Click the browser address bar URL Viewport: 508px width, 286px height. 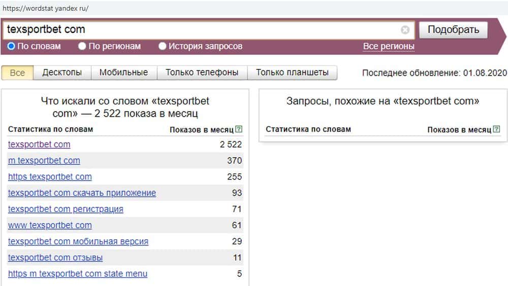[x=46, y=9]
